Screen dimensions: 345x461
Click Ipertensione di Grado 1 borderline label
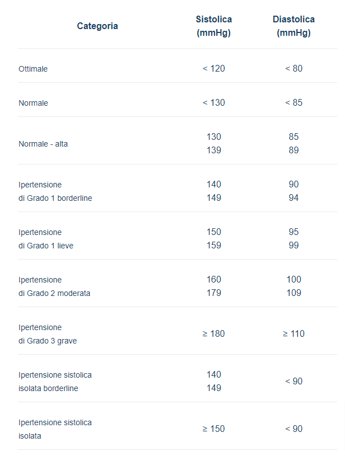[x=55, y=191]
